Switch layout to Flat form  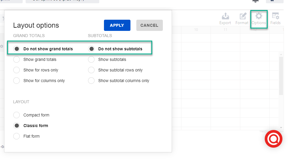click(x=17, y=136)
